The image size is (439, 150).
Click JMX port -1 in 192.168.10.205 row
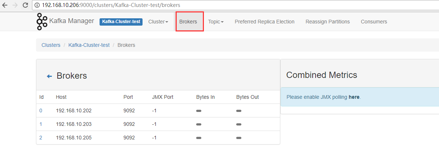(154, 138)
